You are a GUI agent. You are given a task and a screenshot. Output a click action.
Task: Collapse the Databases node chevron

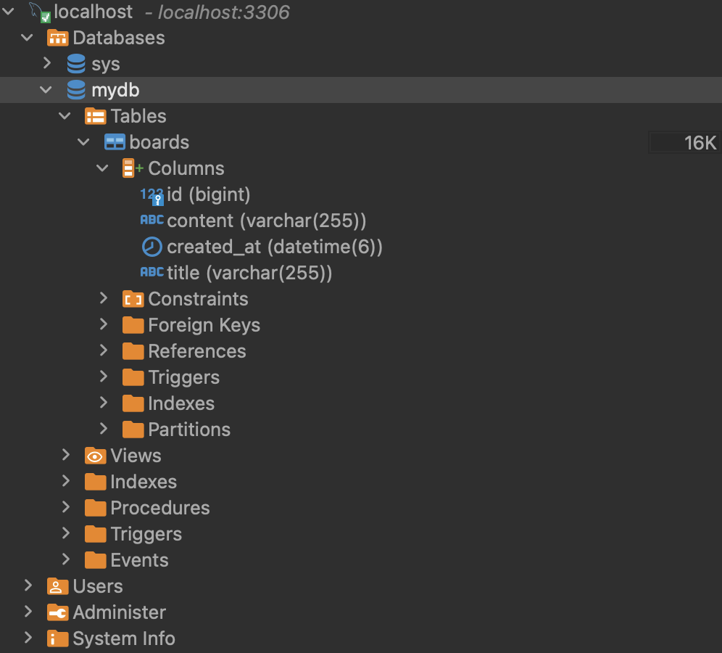pyautogui.click(x=28, y=37)
